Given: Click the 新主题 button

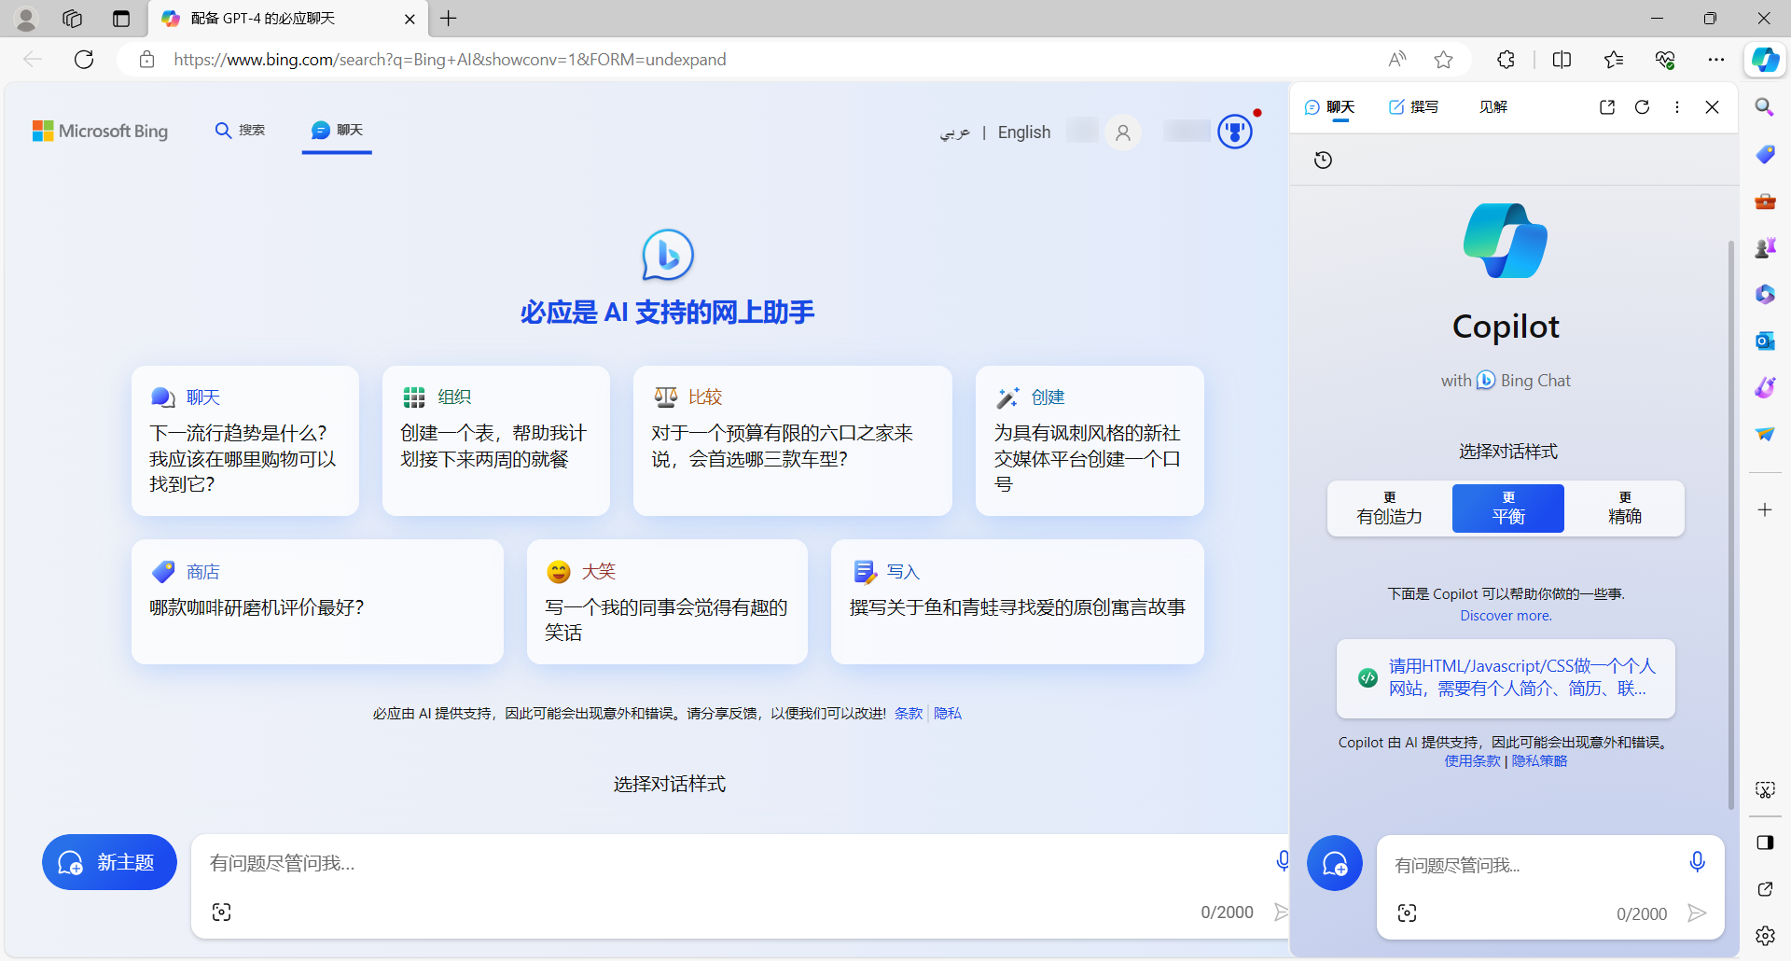Looking at the screenshot, I should tap(109, 862).
